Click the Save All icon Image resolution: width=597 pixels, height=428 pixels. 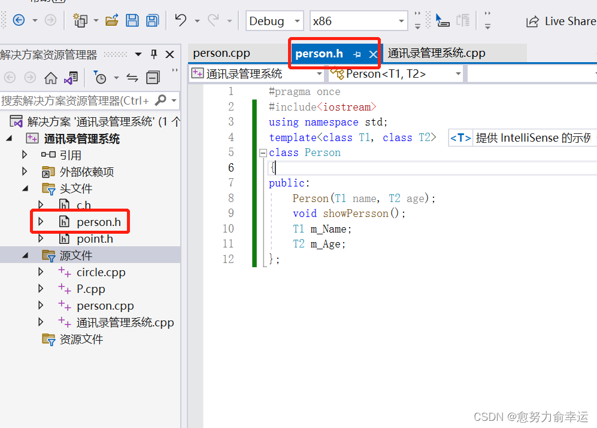(153, 20)
